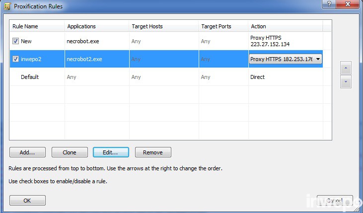Click Target Hosts Any in New row

pos(136,41)
